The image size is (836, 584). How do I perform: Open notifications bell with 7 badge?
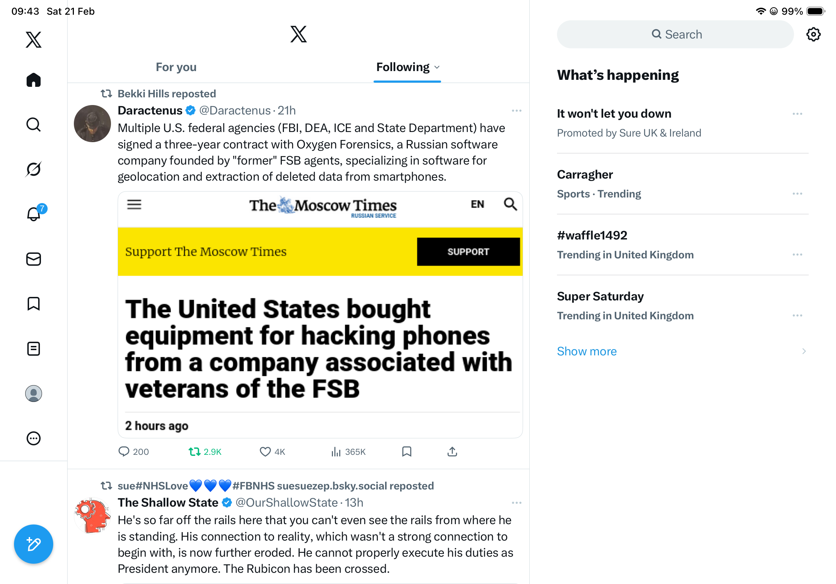coord(34,214)
